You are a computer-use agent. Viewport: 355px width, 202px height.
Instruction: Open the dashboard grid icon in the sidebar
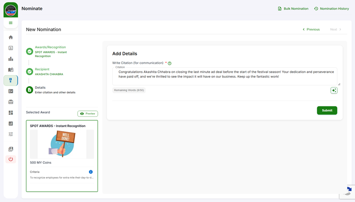10,113
